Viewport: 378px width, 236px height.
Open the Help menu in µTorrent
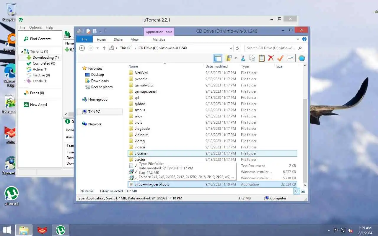pyautogui.click(x=49, y=27)
